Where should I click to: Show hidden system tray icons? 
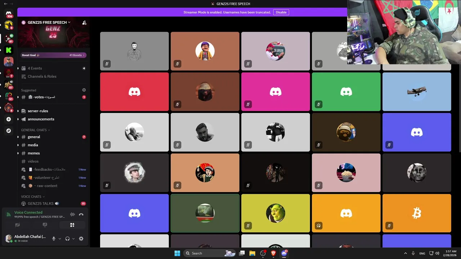pyautogui.click(x=405, y=253)
